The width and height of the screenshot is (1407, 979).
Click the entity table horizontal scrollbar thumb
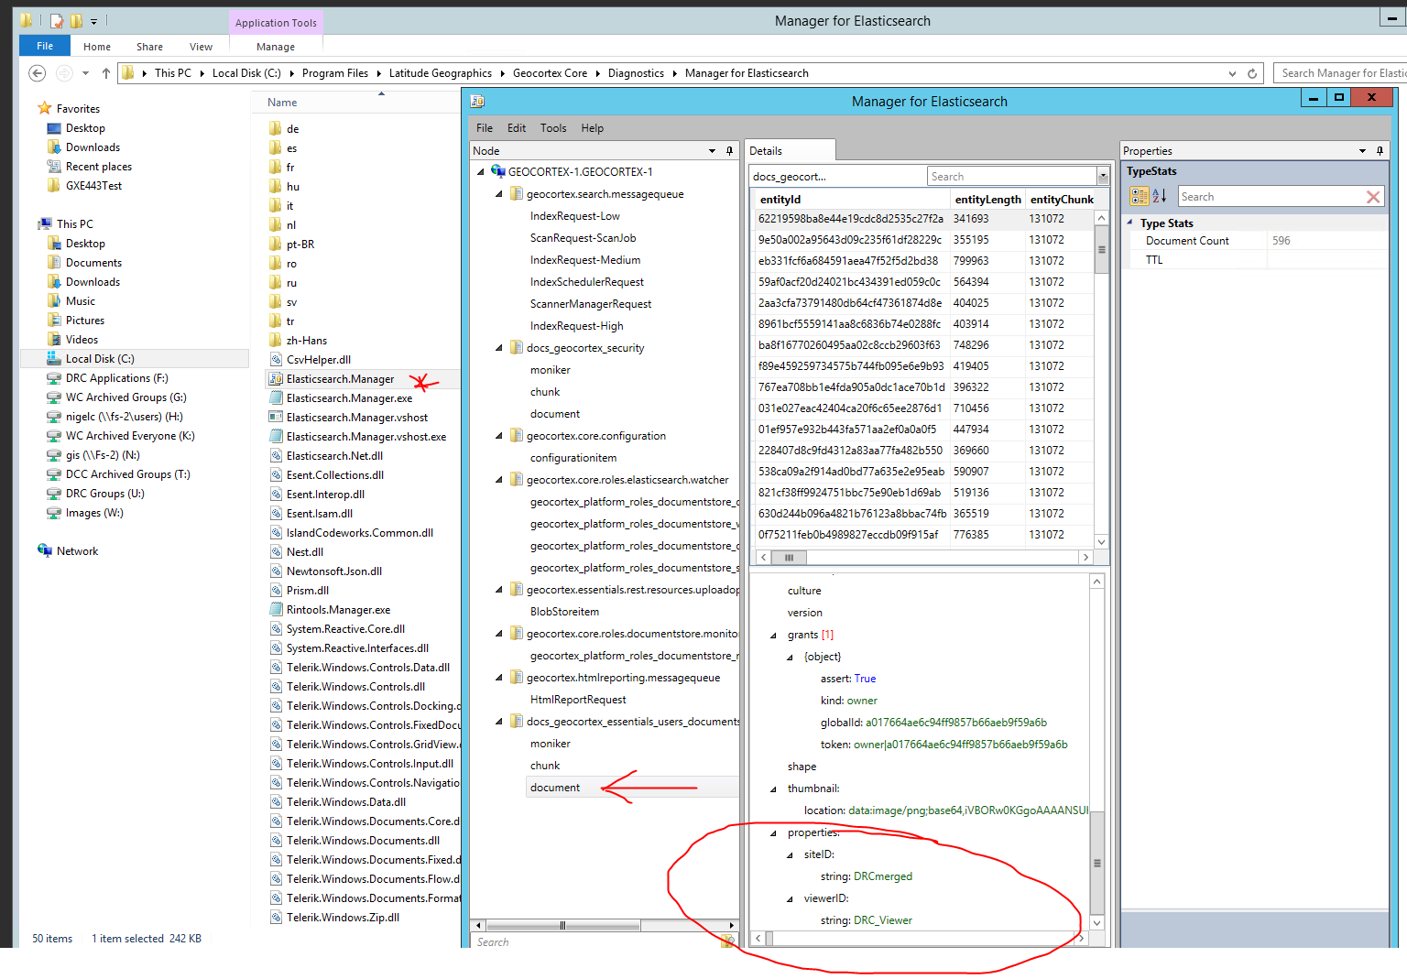(789, 557)
